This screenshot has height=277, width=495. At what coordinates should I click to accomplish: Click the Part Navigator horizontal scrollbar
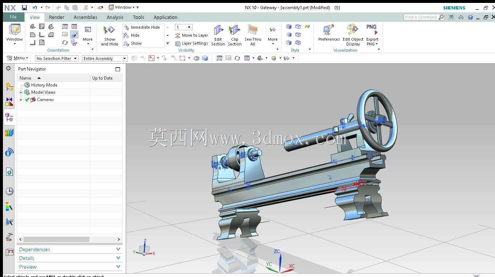[x=56, y=239]
